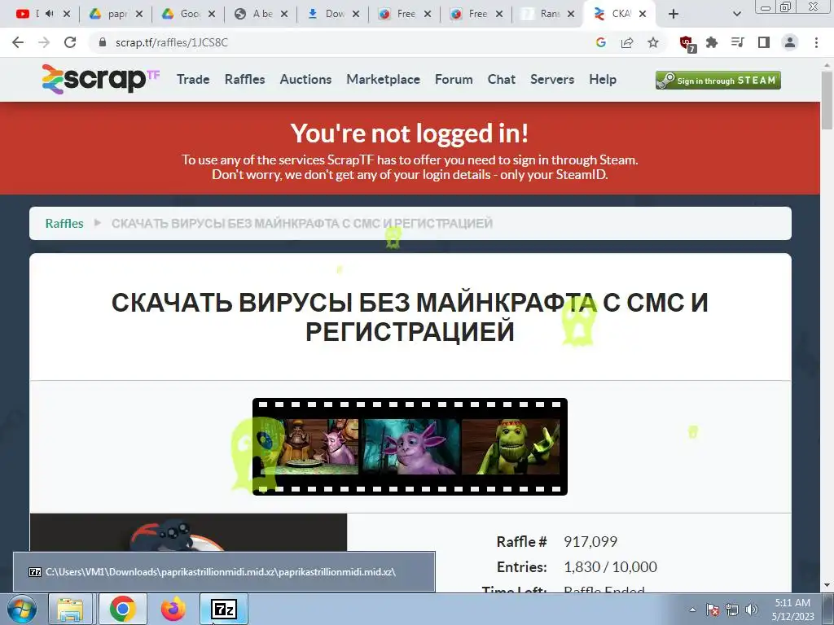Click the entries count 1,830 / 10,000
Image resolution: width=834 pixels, height=625 pixels.
pyautogui.click(x=610, y=566)
